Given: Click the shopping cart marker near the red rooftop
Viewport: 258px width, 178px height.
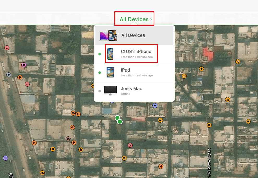Looking at the screenshot, I should pos(238,62).
